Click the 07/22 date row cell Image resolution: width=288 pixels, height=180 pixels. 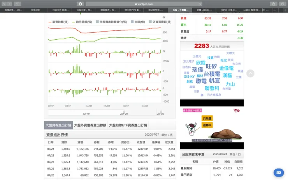(x=51, y=162)
